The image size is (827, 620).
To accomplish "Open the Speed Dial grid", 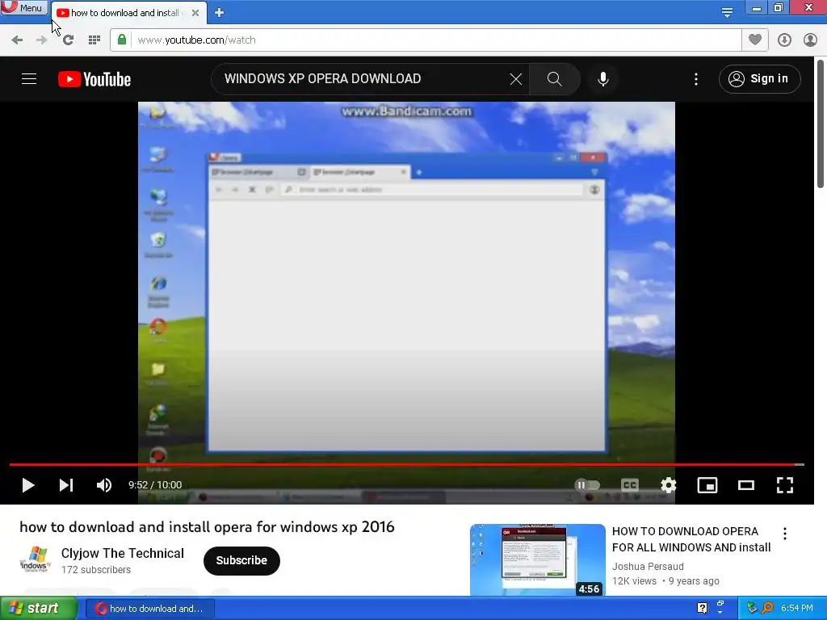I will point(94,40).
